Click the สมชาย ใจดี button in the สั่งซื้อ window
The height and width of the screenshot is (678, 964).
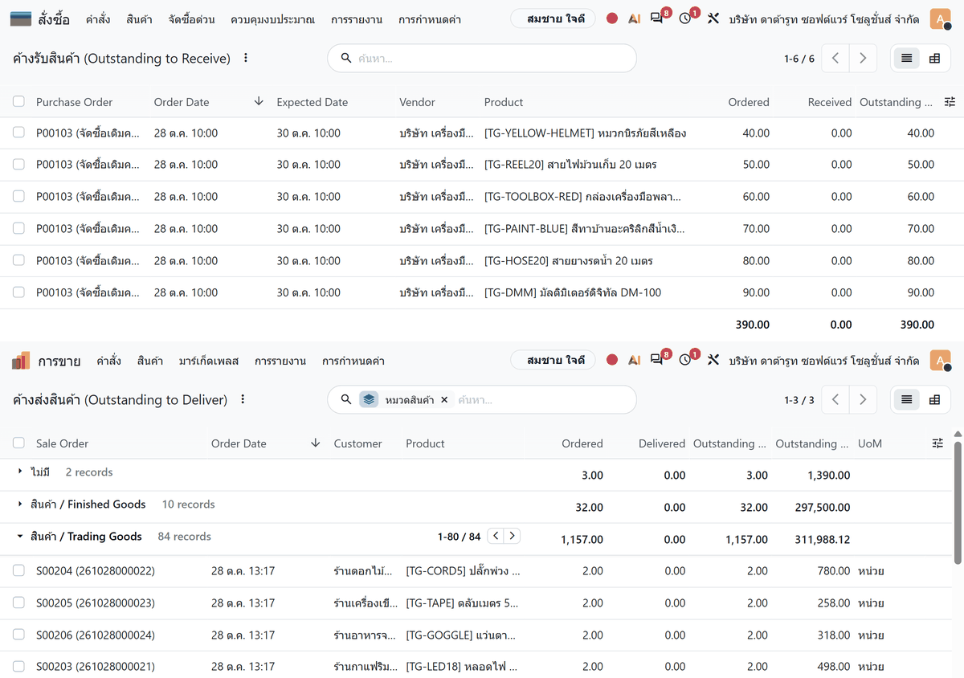pos(553,18)
